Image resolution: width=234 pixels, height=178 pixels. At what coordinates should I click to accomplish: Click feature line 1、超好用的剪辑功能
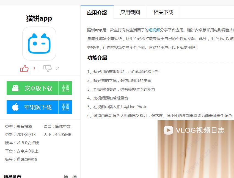point(123,72)
